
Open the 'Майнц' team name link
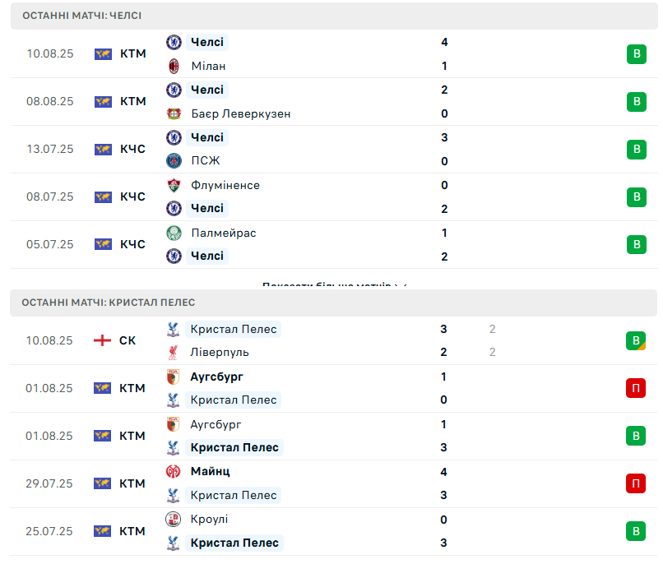[x=210, y=471]
